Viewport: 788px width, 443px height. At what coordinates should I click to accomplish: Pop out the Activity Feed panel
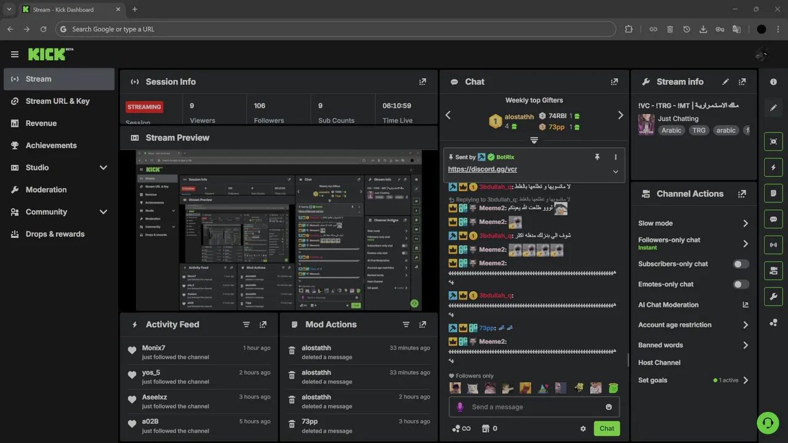click(x=263, y=325)
